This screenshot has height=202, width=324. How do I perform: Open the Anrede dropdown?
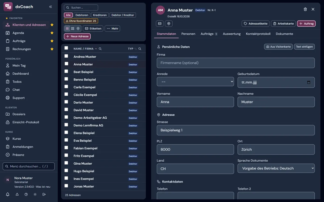tap(195, 82)
